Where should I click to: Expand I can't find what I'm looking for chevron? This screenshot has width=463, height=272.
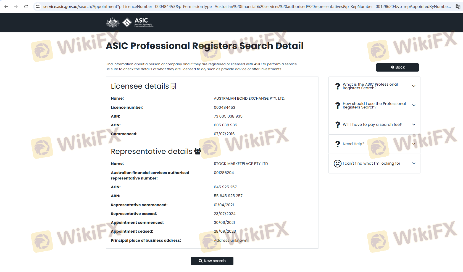(414, 163)
